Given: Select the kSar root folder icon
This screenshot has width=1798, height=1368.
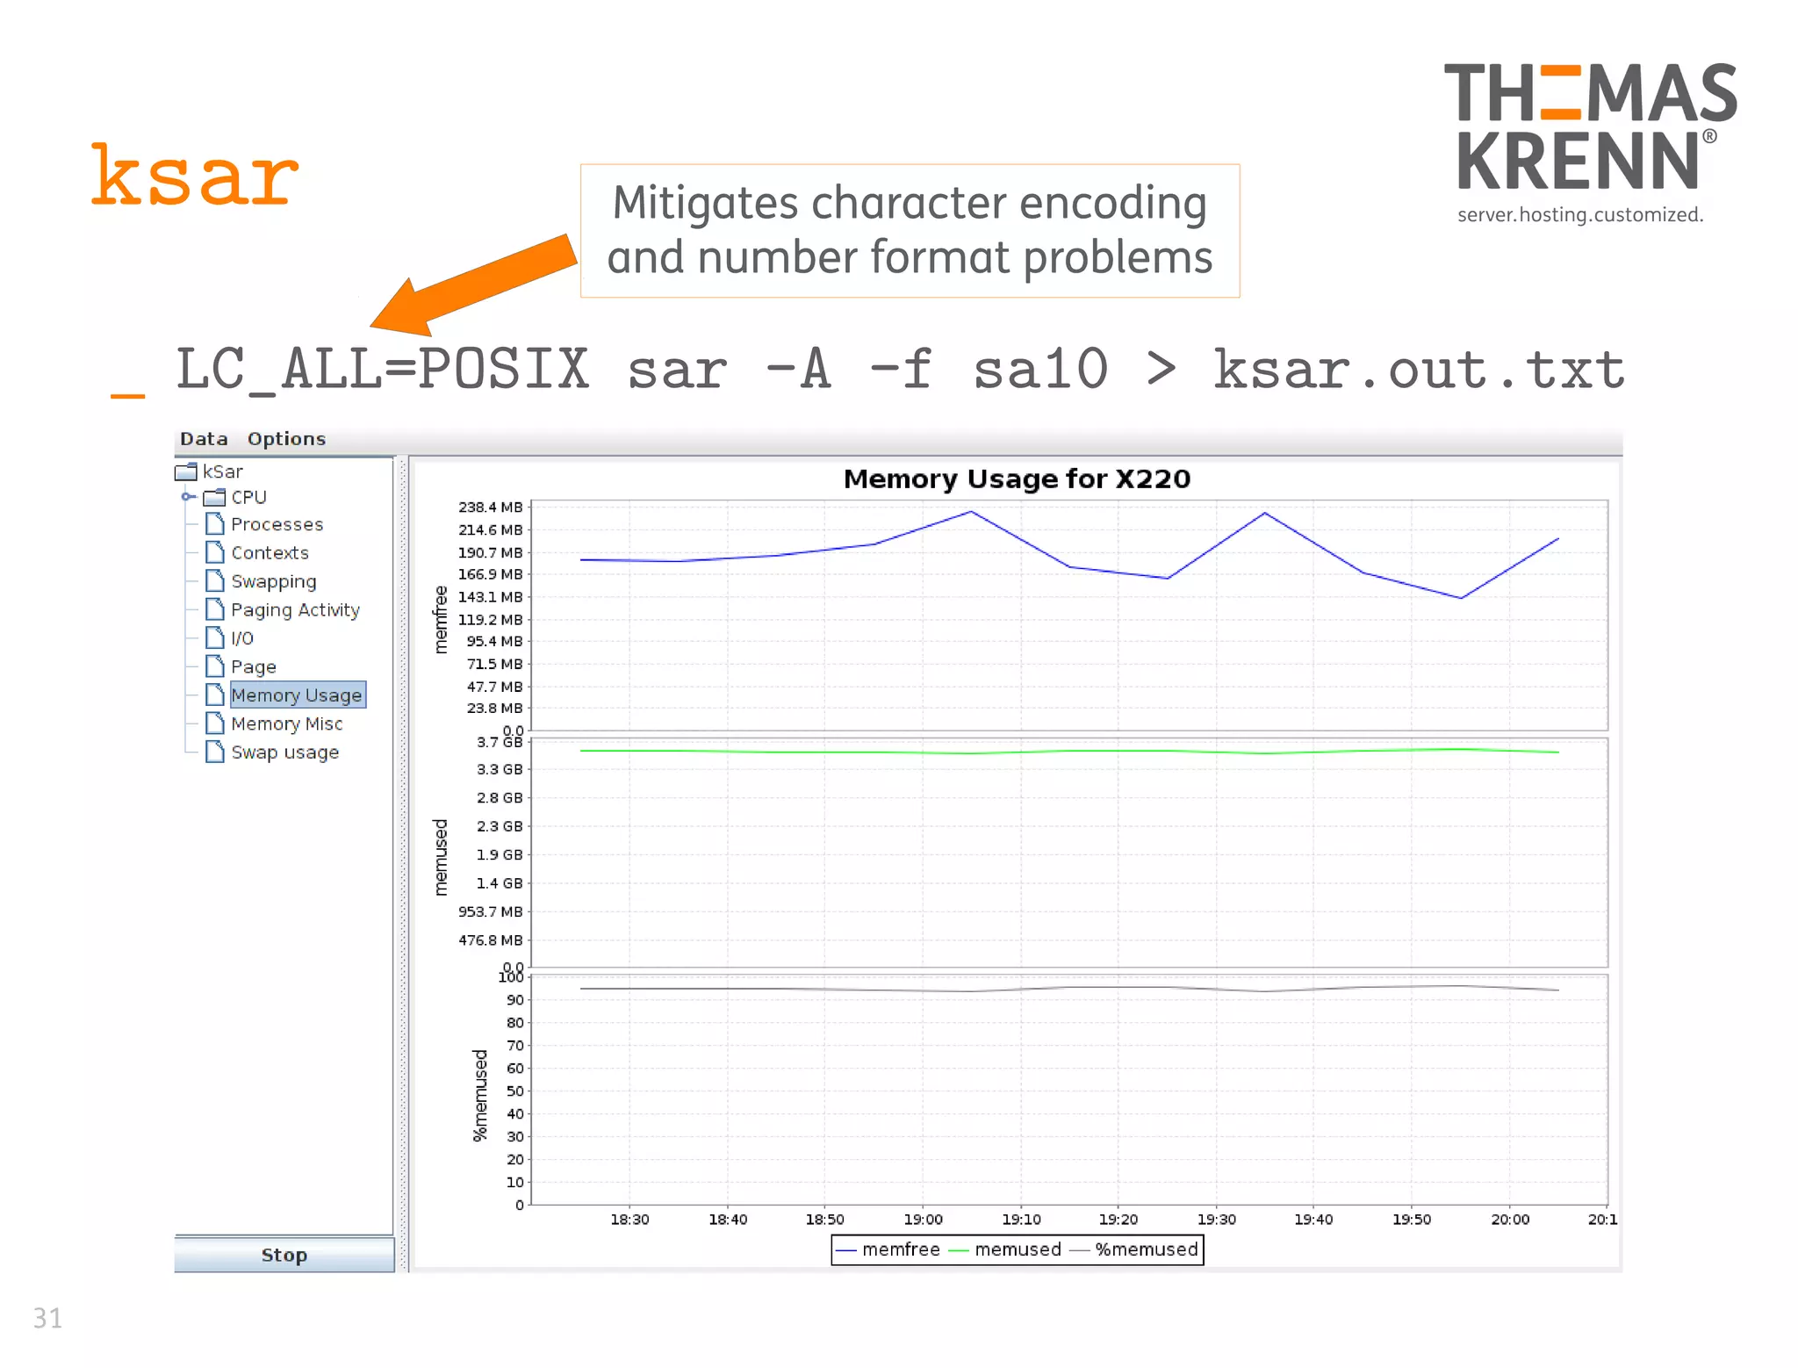Looking at the screenshot, I should 186,472.
